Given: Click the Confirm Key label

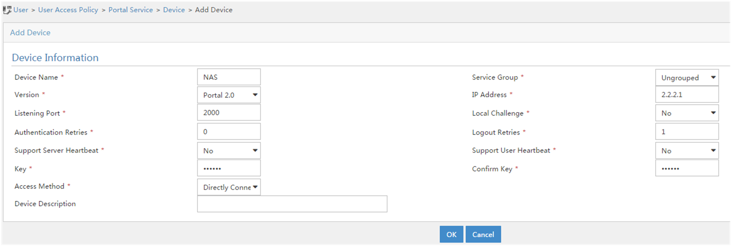Looking at the screenshot, I should click(492, 169).
